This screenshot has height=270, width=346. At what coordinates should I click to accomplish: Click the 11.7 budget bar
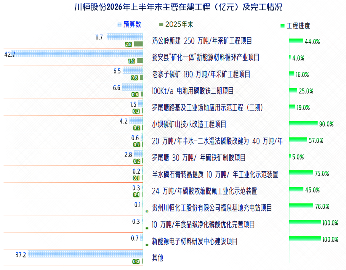(125, 37)
